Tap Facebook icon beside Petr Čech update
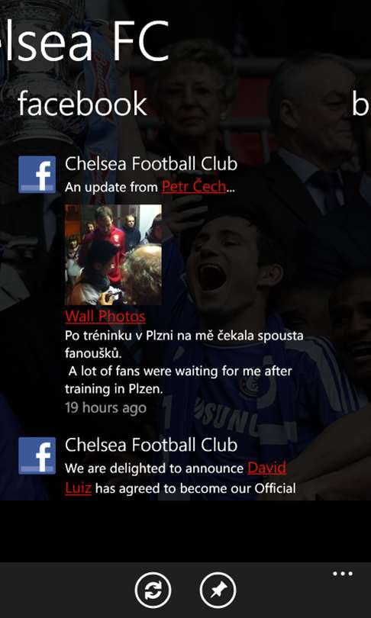Image resolution: width=371 pixels, height=618 pixels. (37, 175)
